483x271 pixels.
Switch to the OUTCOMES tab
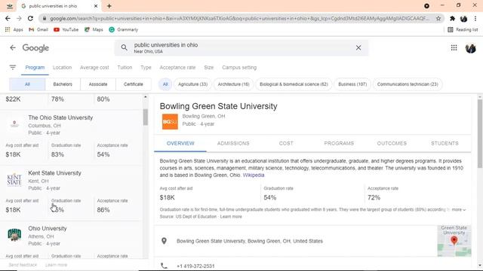coord(392,144)
